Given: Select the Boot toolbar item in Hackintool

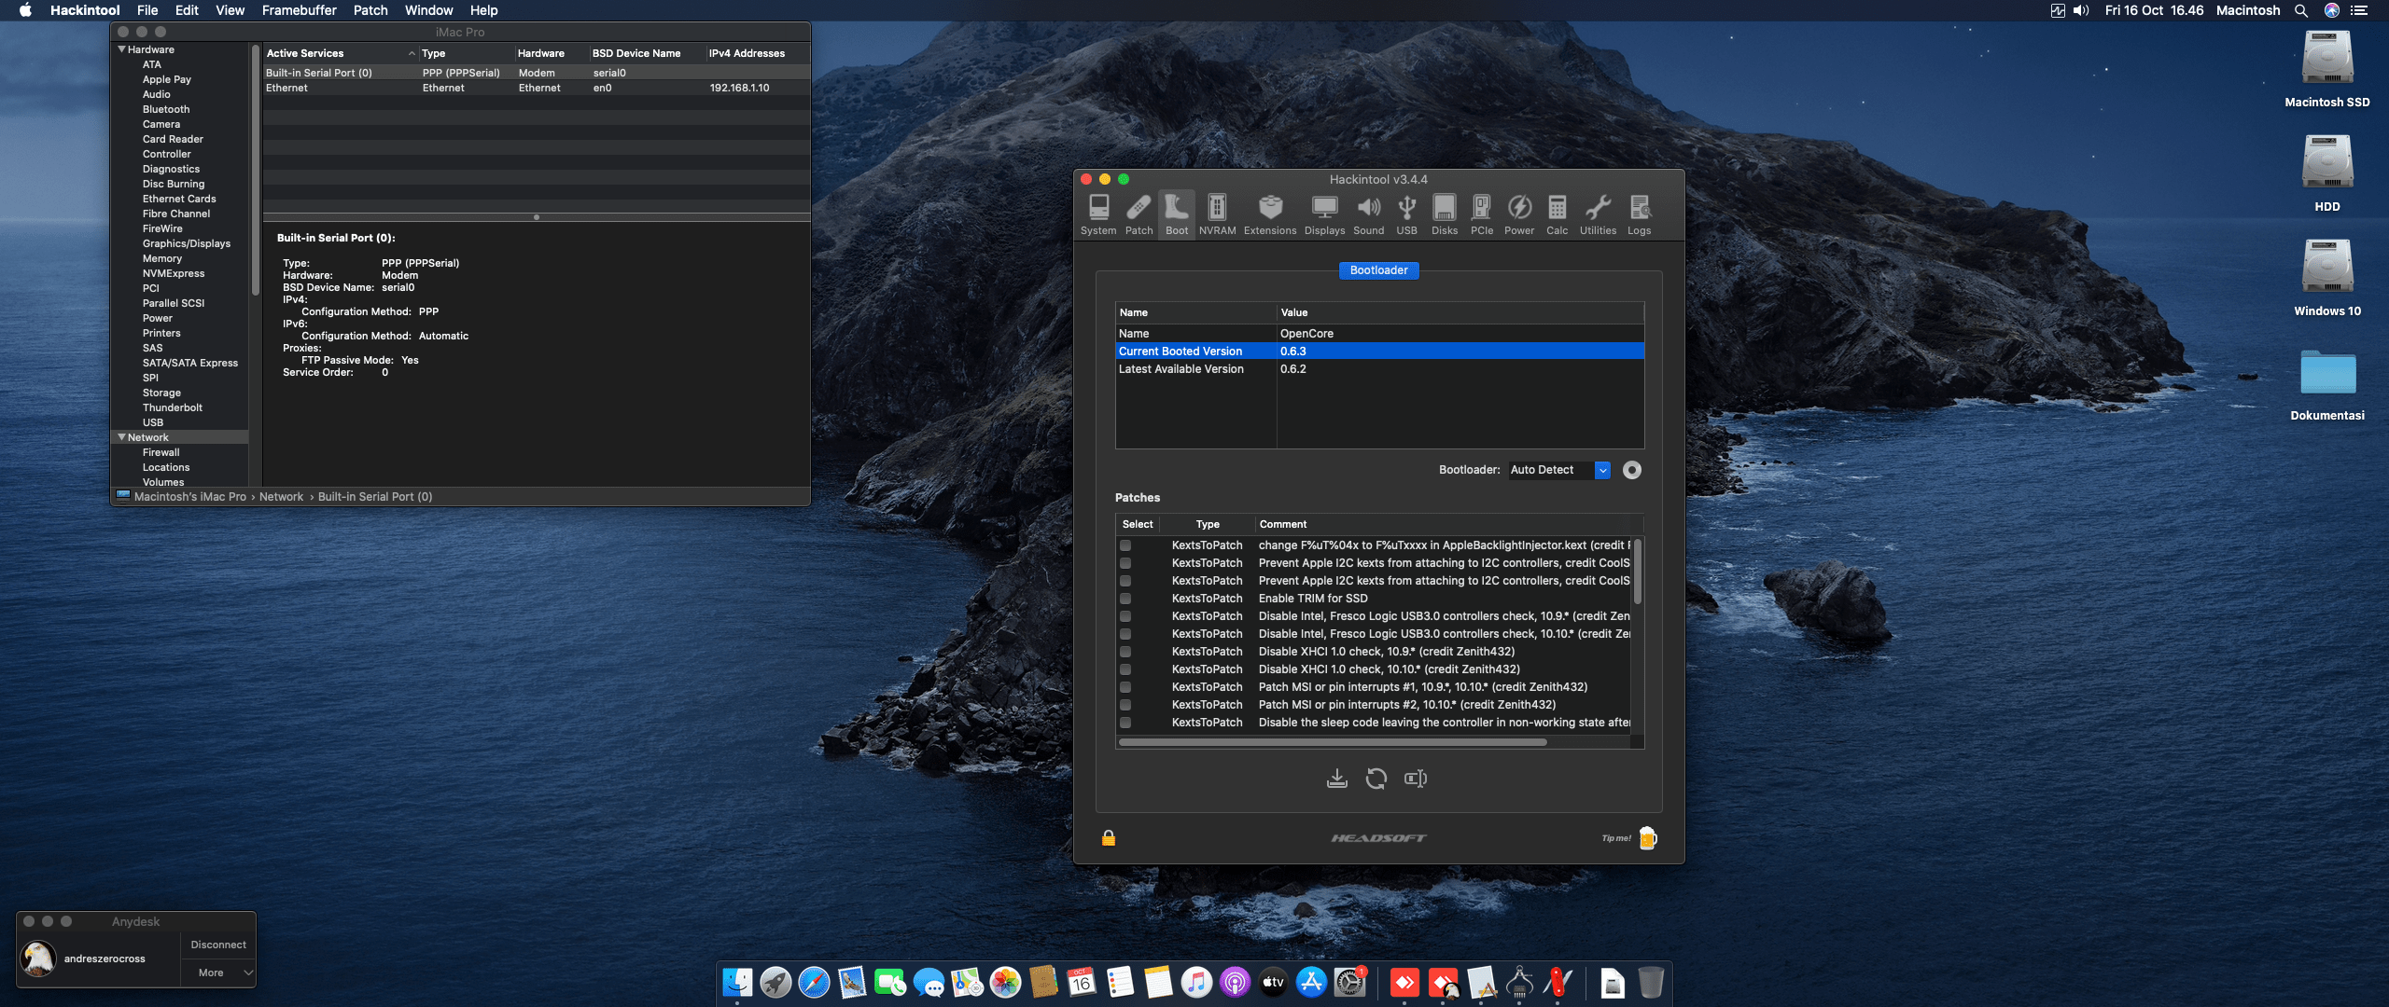Looking at the screenshot, I should tap(1177, 215).
